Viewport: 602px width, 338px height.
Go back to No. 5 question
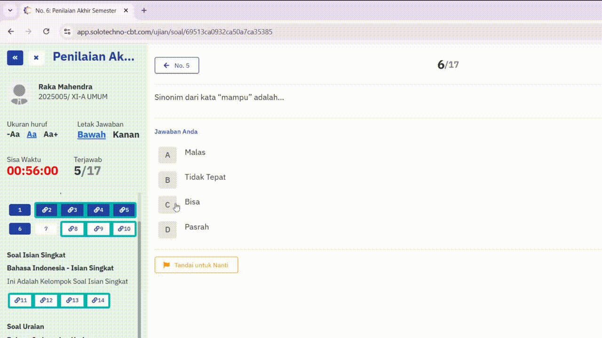tap(177, 65)
